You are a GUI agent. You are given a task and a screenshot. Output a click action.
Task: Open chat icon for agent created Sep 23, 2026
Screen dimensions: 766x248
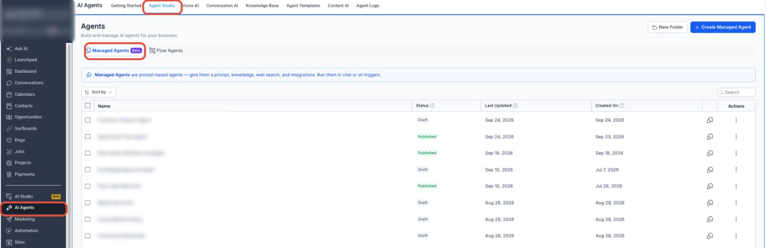pos(710,137)
